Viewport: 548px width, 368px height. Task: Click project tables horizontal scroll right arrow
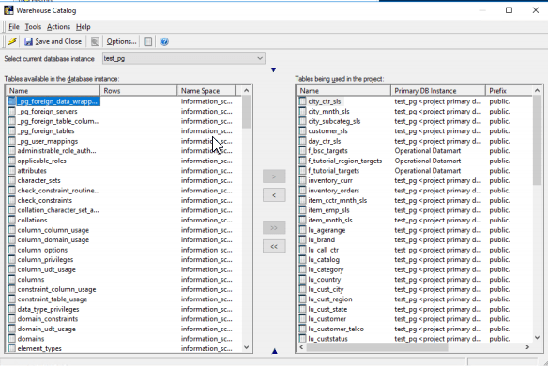pos(527,347)
